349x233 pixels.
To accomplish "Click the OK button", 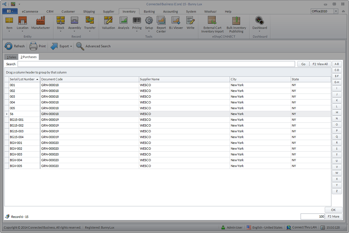I will (333, 210).
